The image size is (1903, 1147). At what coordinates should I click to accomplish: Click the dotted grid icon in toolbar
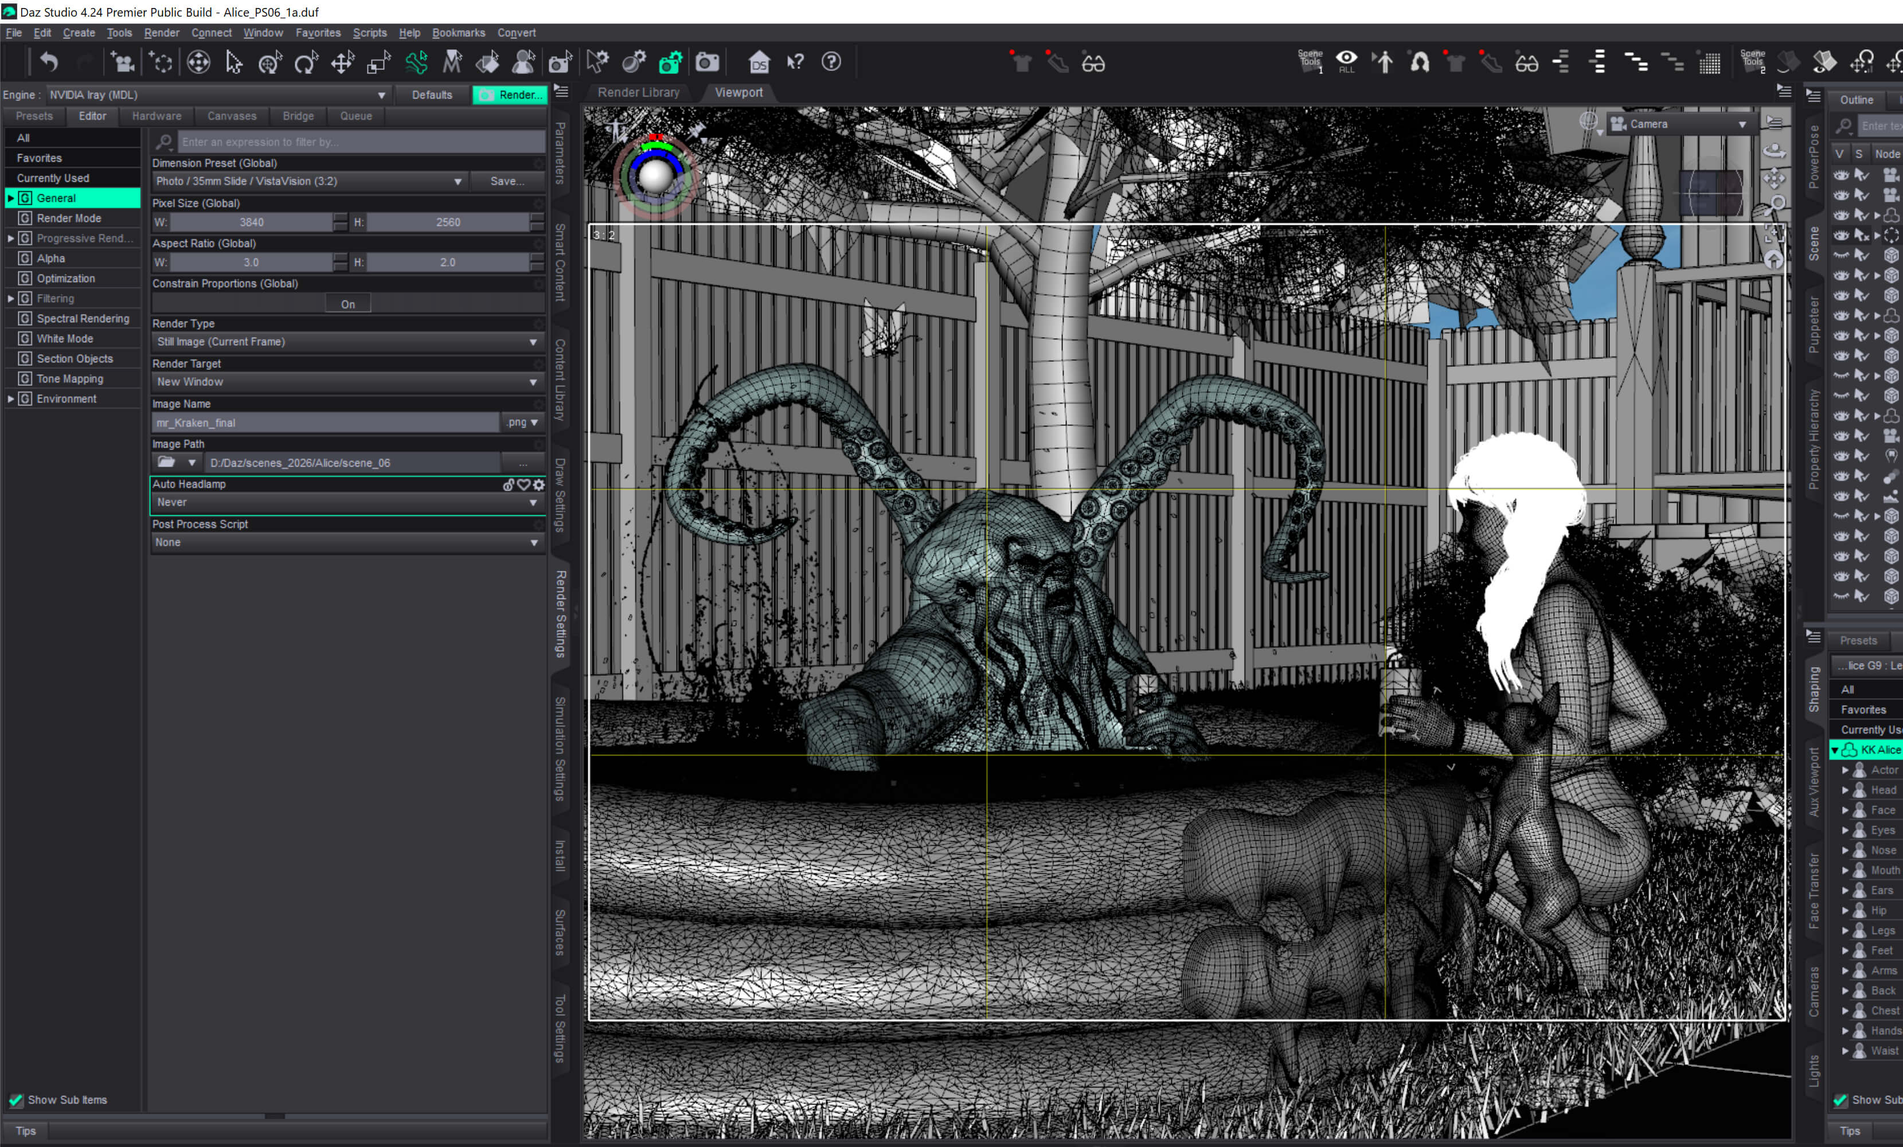(x=1710, y=62)
